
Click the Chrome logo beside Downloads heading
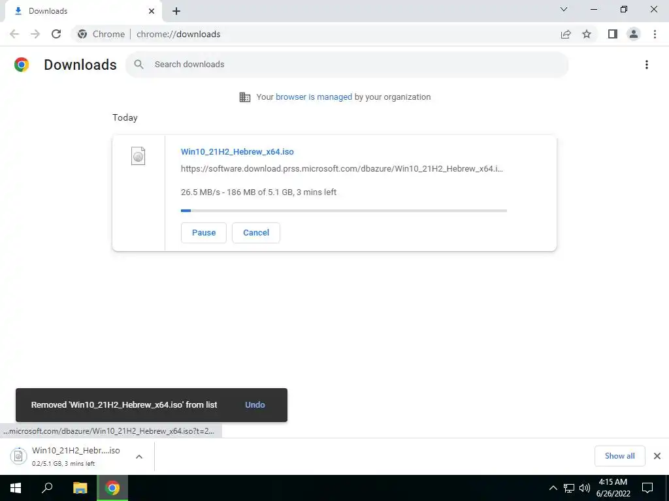pyautogui.click(x=22, y=65)
